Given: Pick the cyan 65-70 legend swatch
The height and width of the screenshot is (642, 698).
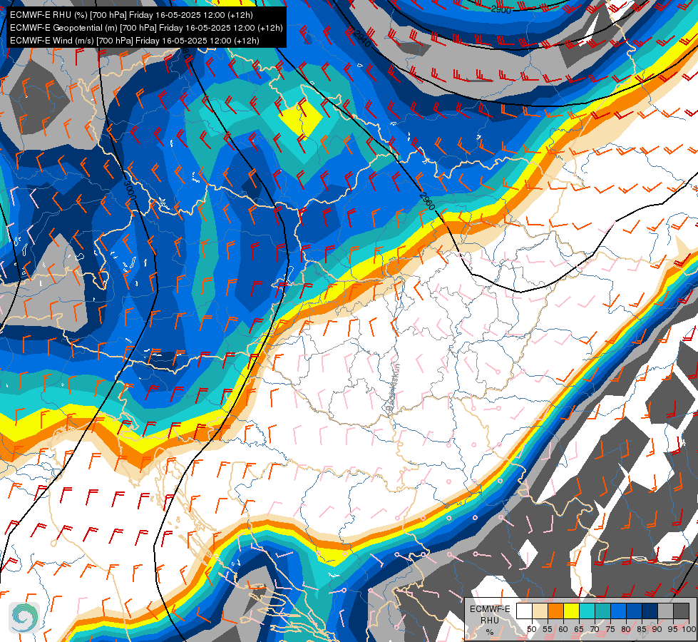Looking at the screenshot, I should pos(587,611).
